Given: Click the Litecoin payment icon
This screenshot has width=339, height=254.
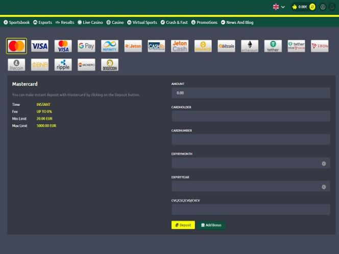Looking at the screenshot, I should coord(16,65).
